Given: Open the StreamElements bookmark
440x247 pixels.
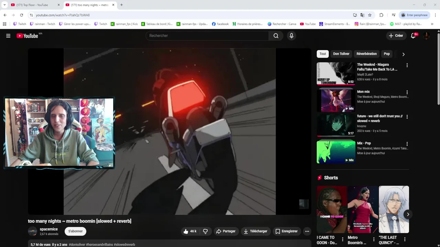Looking at the screenshot, I should [x=334, y=24].
